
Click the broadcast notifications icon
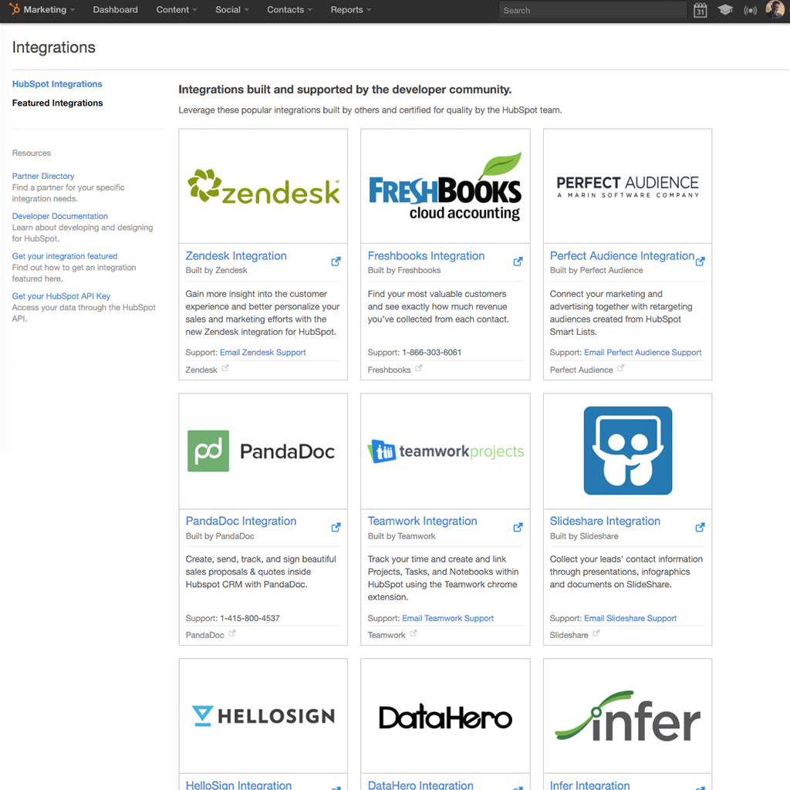pos(750,10)
